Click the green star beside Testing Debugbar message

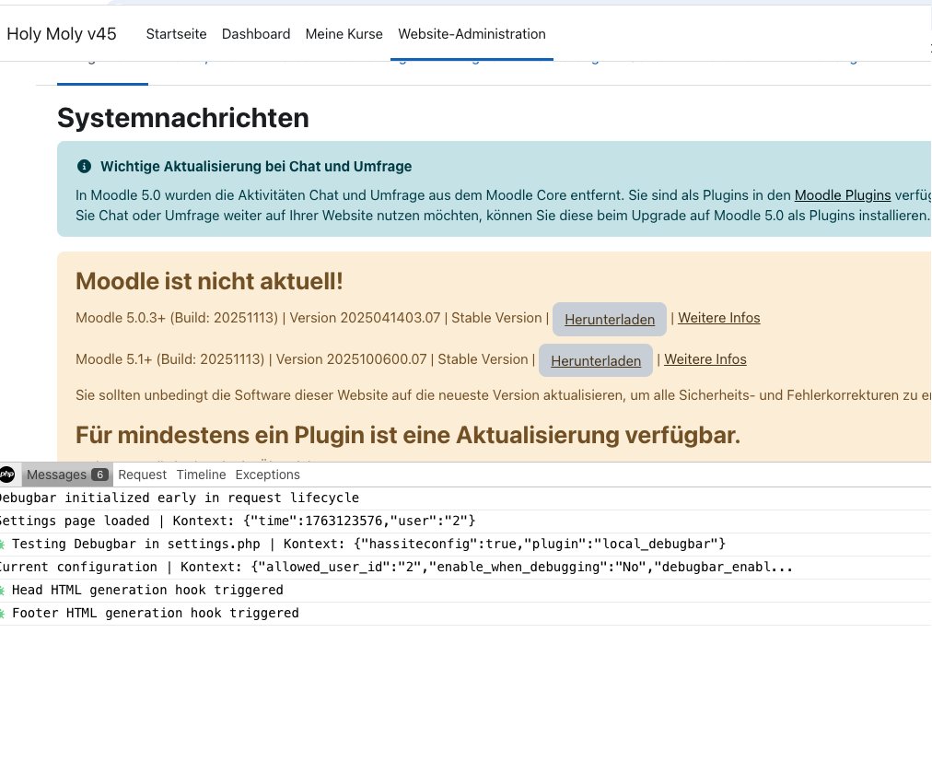point(4,544)
